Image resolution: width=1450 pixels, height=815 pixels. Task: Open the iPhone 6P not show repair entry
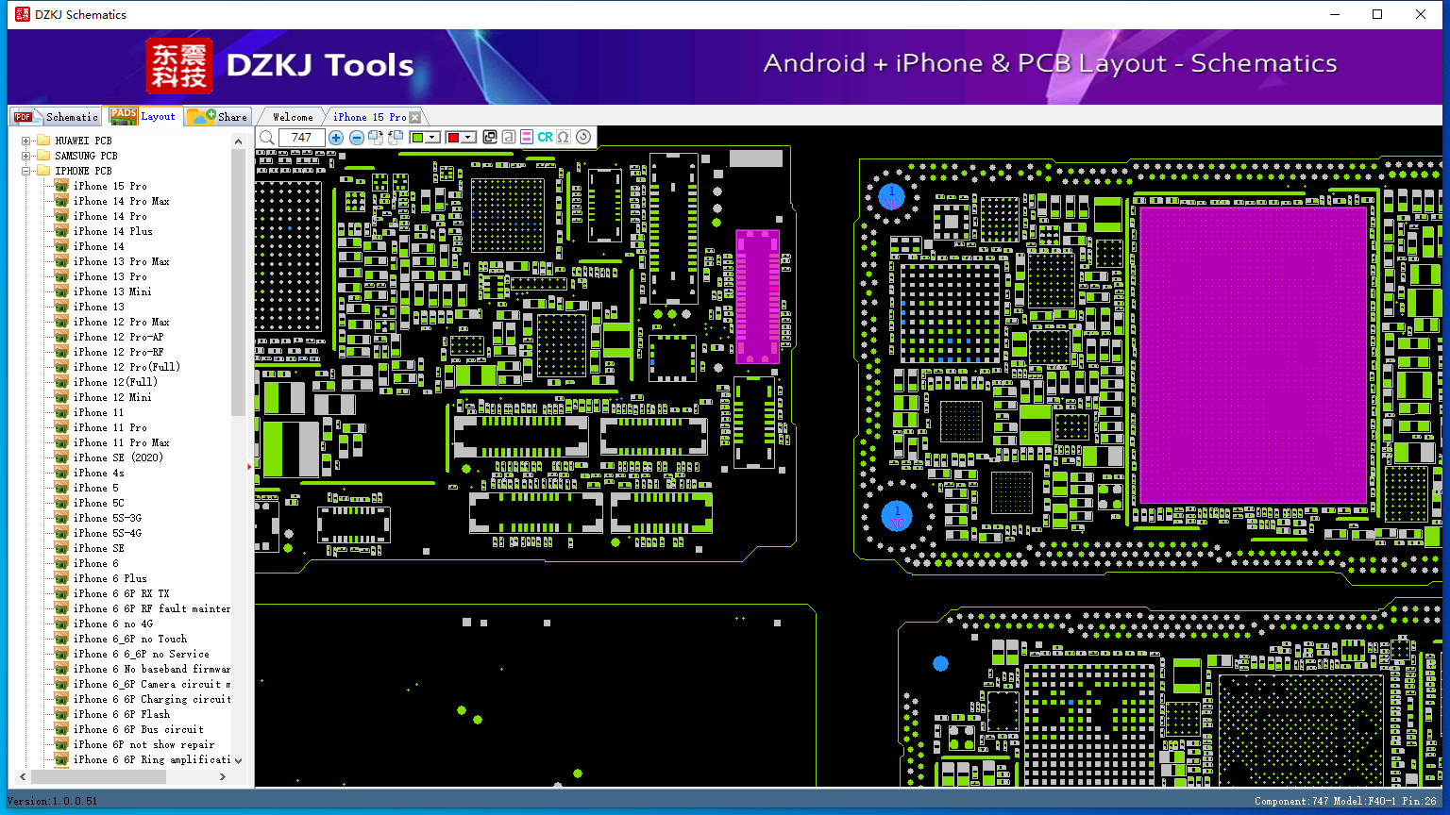[144, 744]
